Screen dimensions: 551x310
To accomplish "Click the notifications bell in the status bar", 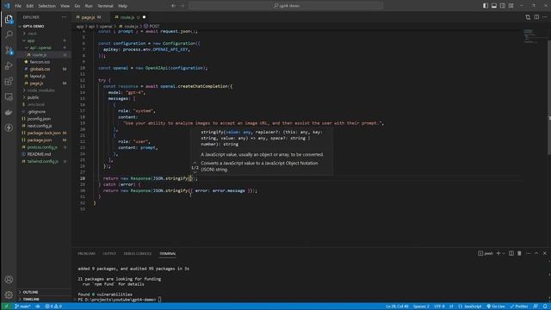I will [545, 307].
